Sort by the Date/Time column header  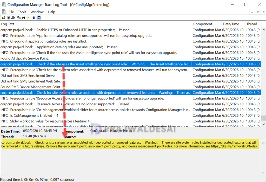point(234,24)
